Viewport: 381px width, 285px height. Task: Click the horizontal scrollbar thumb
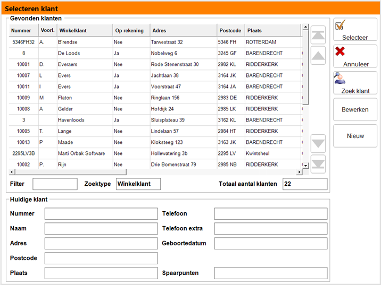[70, 172]
